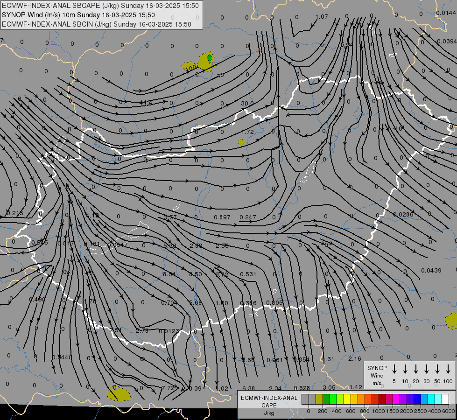Viewport: 457px width, 420px height.
Task: Select the olive swatch left of 200 tick
Action: (x=319, y=399)
